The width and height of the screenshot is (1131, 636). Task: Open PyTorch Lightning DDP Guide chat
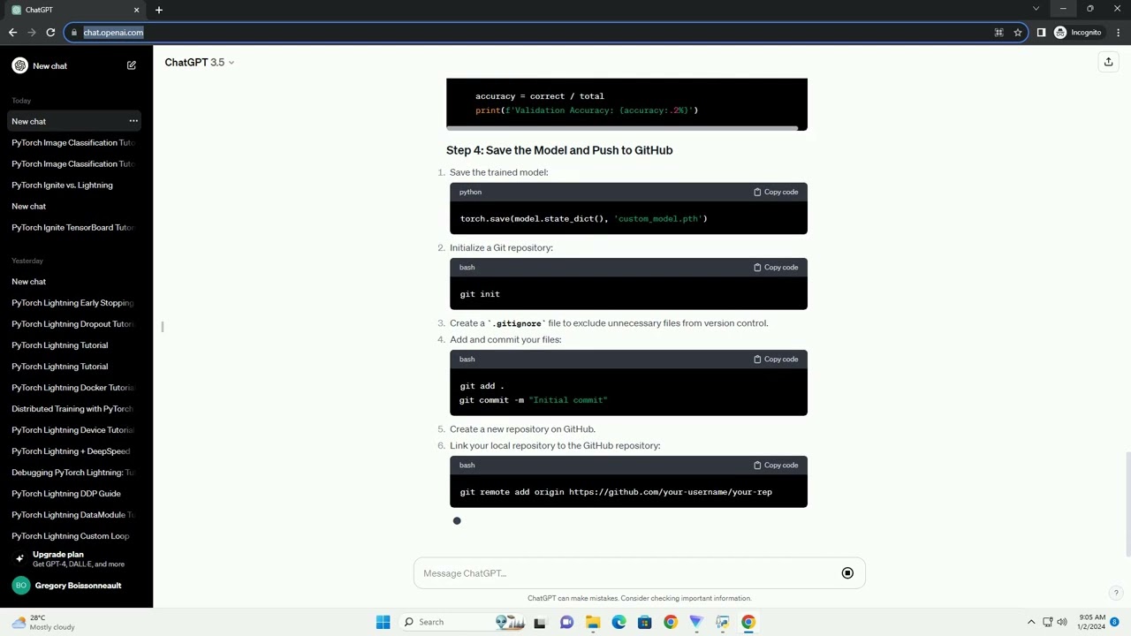[x=76, y=493]
